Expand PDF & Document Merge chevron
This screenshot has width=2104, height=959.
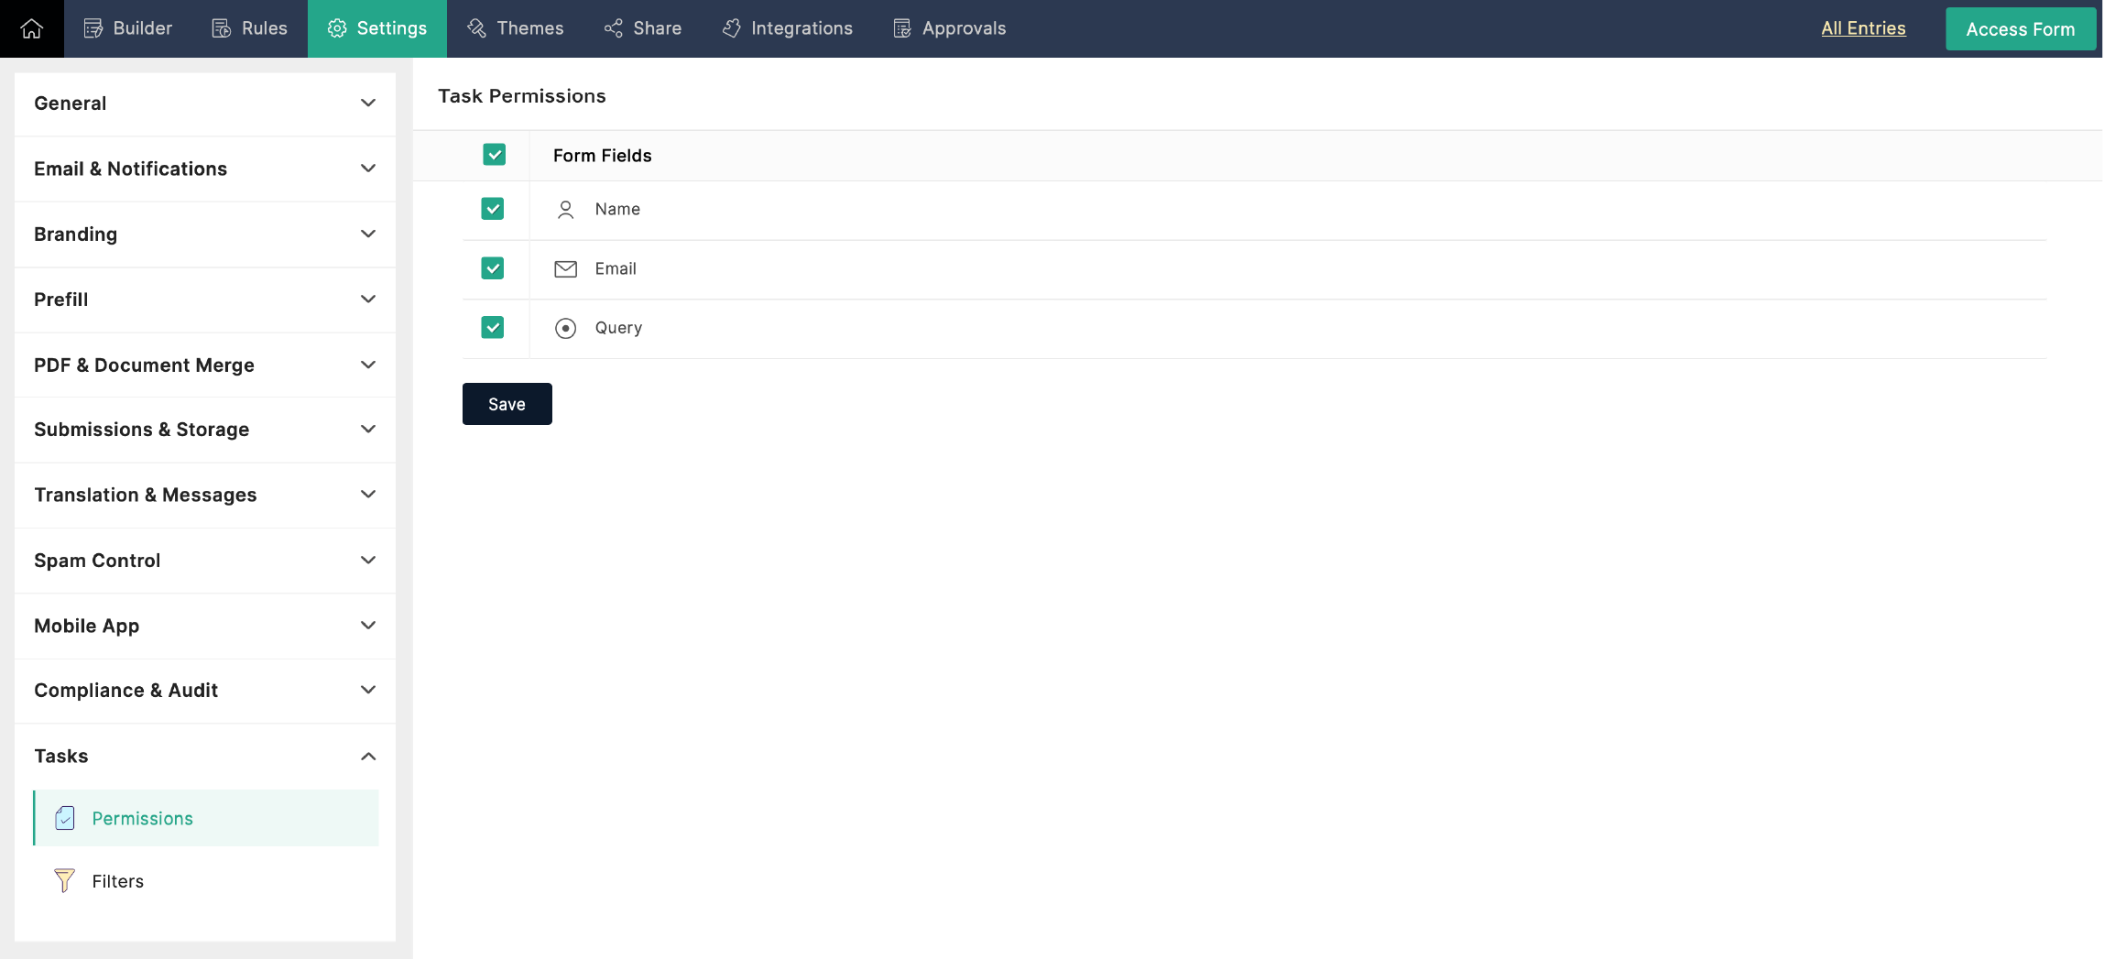point(368,365)
